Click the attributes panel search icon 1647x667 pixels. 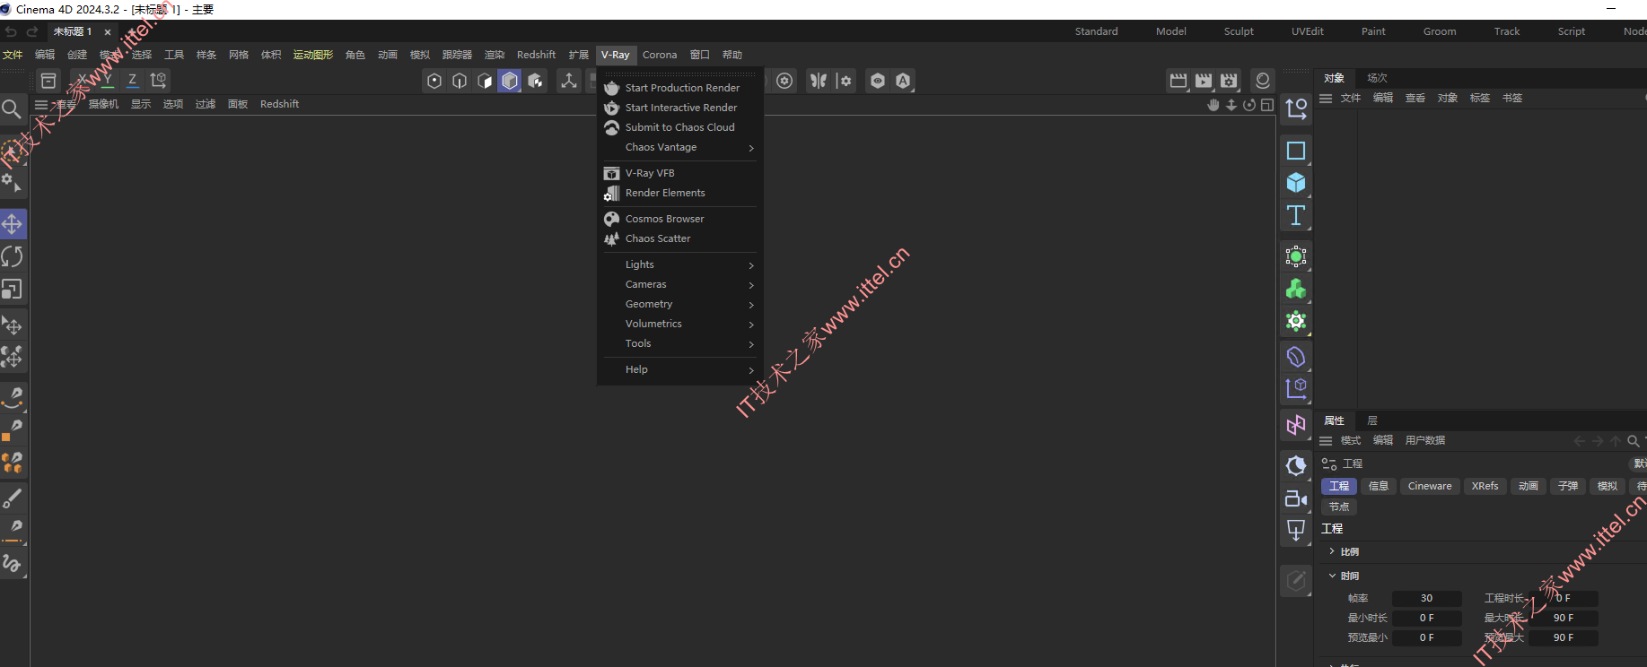pyautogui.click(x=1634, y=440)
